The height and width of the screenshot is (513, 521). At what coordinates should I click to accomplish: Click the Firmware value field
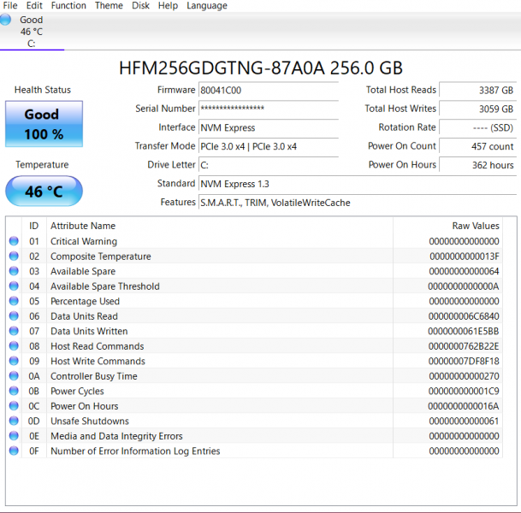[268, 90]
